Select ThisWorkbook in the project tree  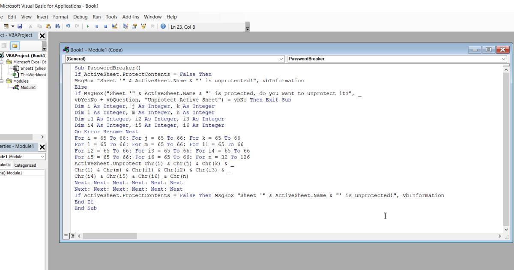pos(33,75)
